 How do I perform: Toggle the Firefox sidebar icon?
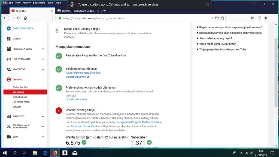pyautogui.click(x=259, y=18)
